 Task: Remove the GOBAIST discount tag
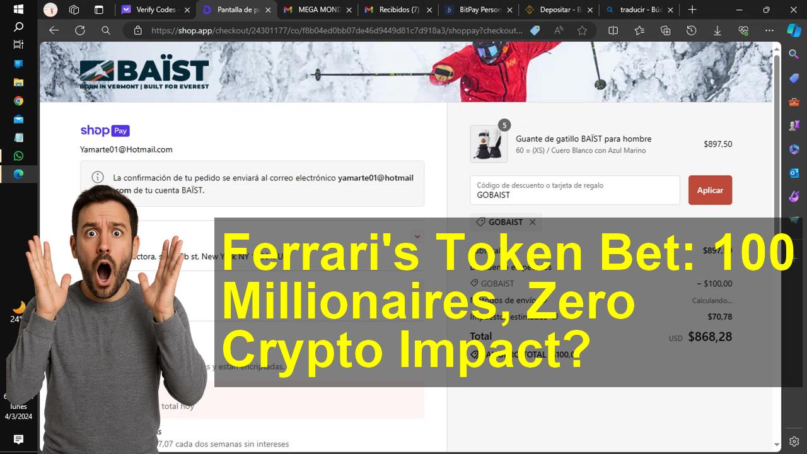[533, 222]
